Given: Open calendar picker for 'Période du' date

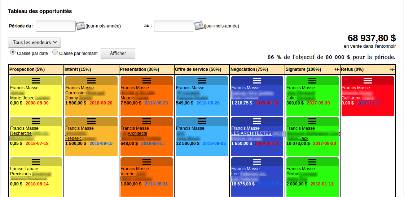Looking at the screenshot, I should pyautogui.click(x=80, y=26).
